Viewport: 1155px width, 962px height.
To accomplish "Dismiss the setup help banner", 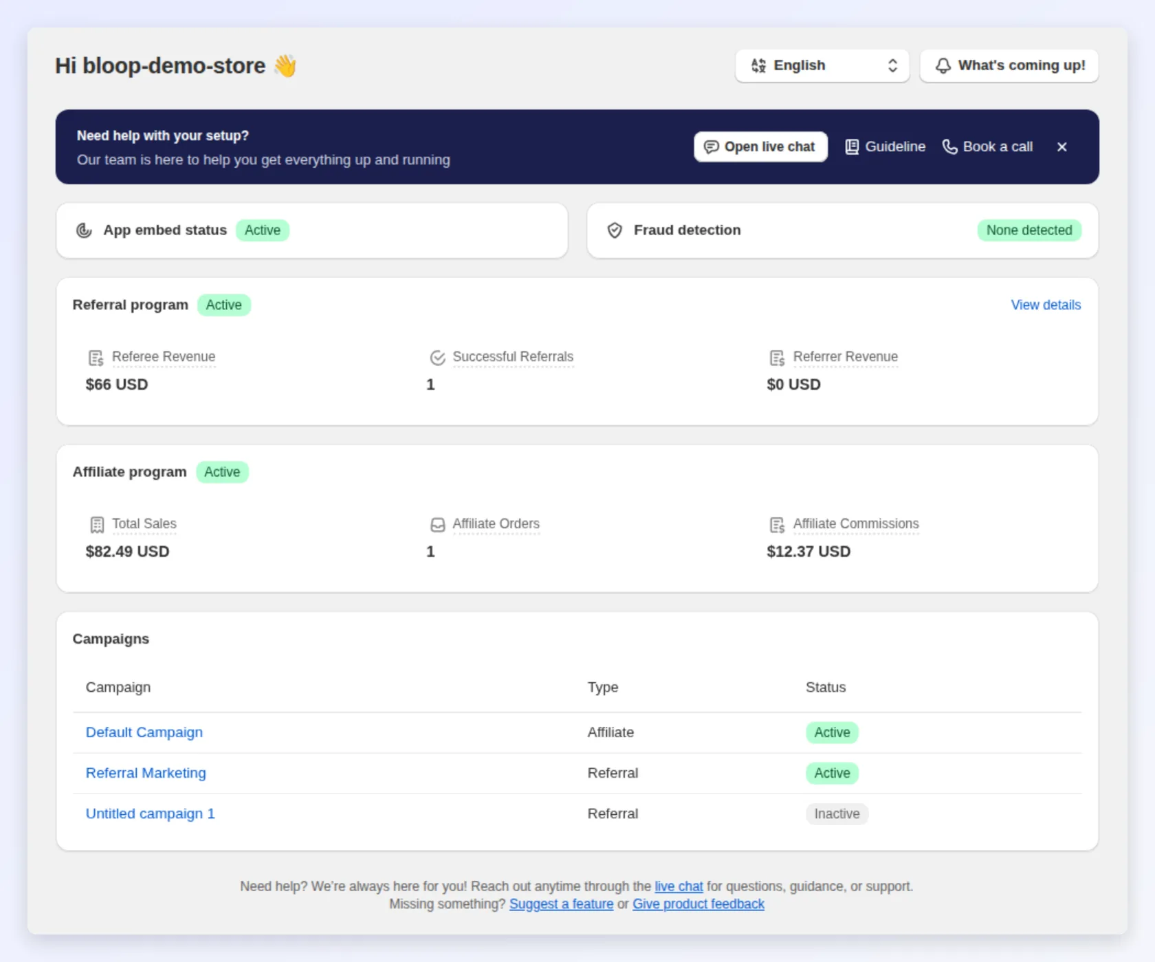I will coord(1061,147).
